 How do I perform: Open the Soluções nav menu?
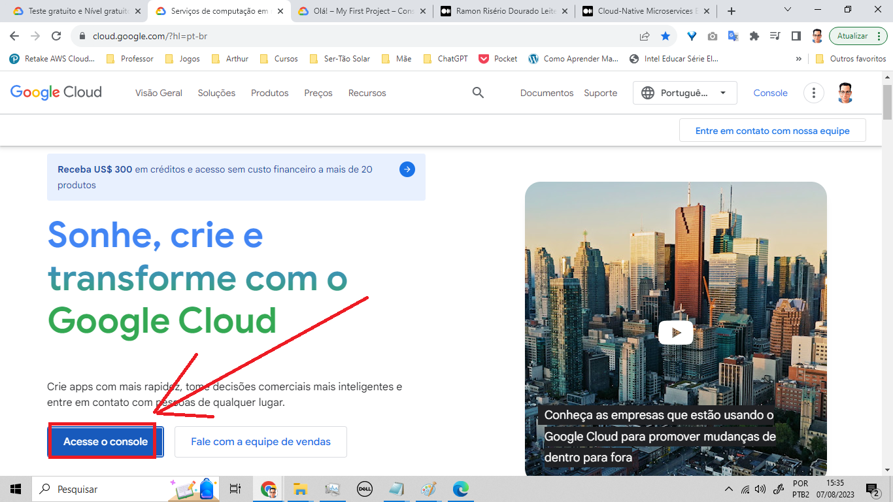pyautogui.click(x=216, y=93)
